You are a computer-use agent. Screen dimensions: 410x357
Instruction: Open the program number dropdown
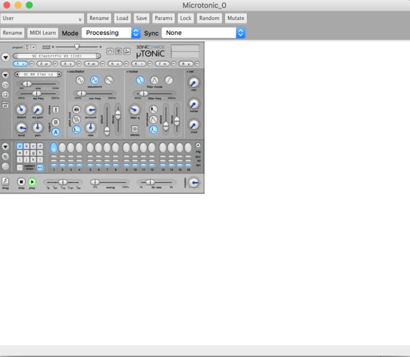pyautogui.click(x=30, y=47)
